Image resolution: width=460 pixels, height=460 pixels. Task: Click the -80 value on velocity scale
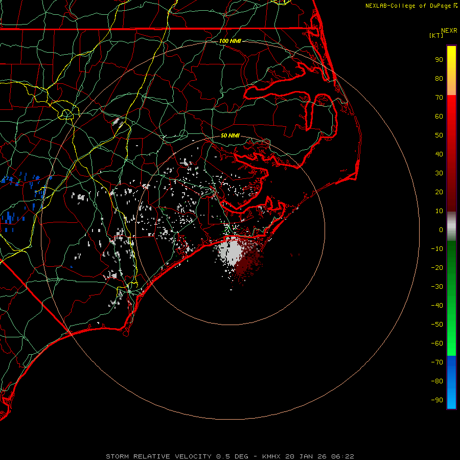(x=437, y=381)
